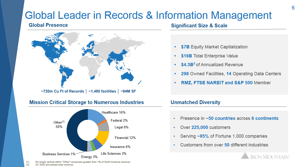The height and width of the screenshot is (167, 298).
Task: Click the slide title "Global Leader in Records & Information Management"
Action: (x=148, y=15)
